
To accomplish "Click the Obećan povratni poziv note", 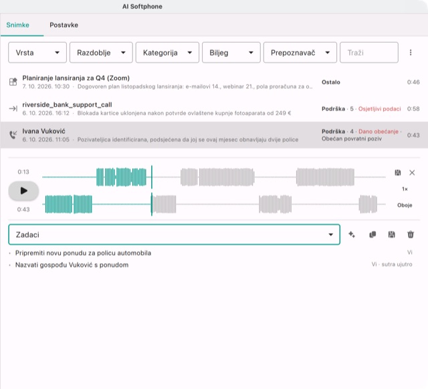I will coord(352,139).
